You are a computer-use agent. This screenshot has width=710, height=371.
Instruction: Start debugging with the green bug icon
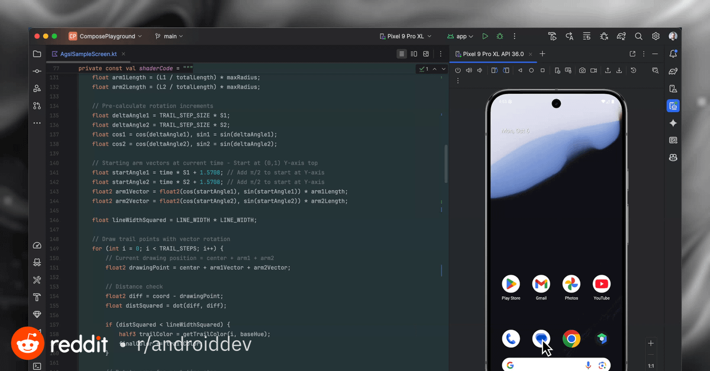tap(500, 36)
